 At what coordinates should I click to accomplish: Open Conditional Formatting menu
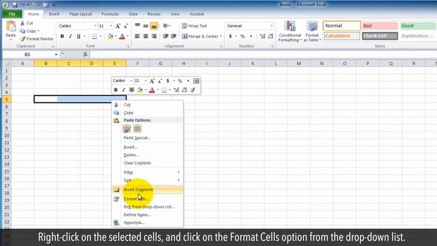290,31
